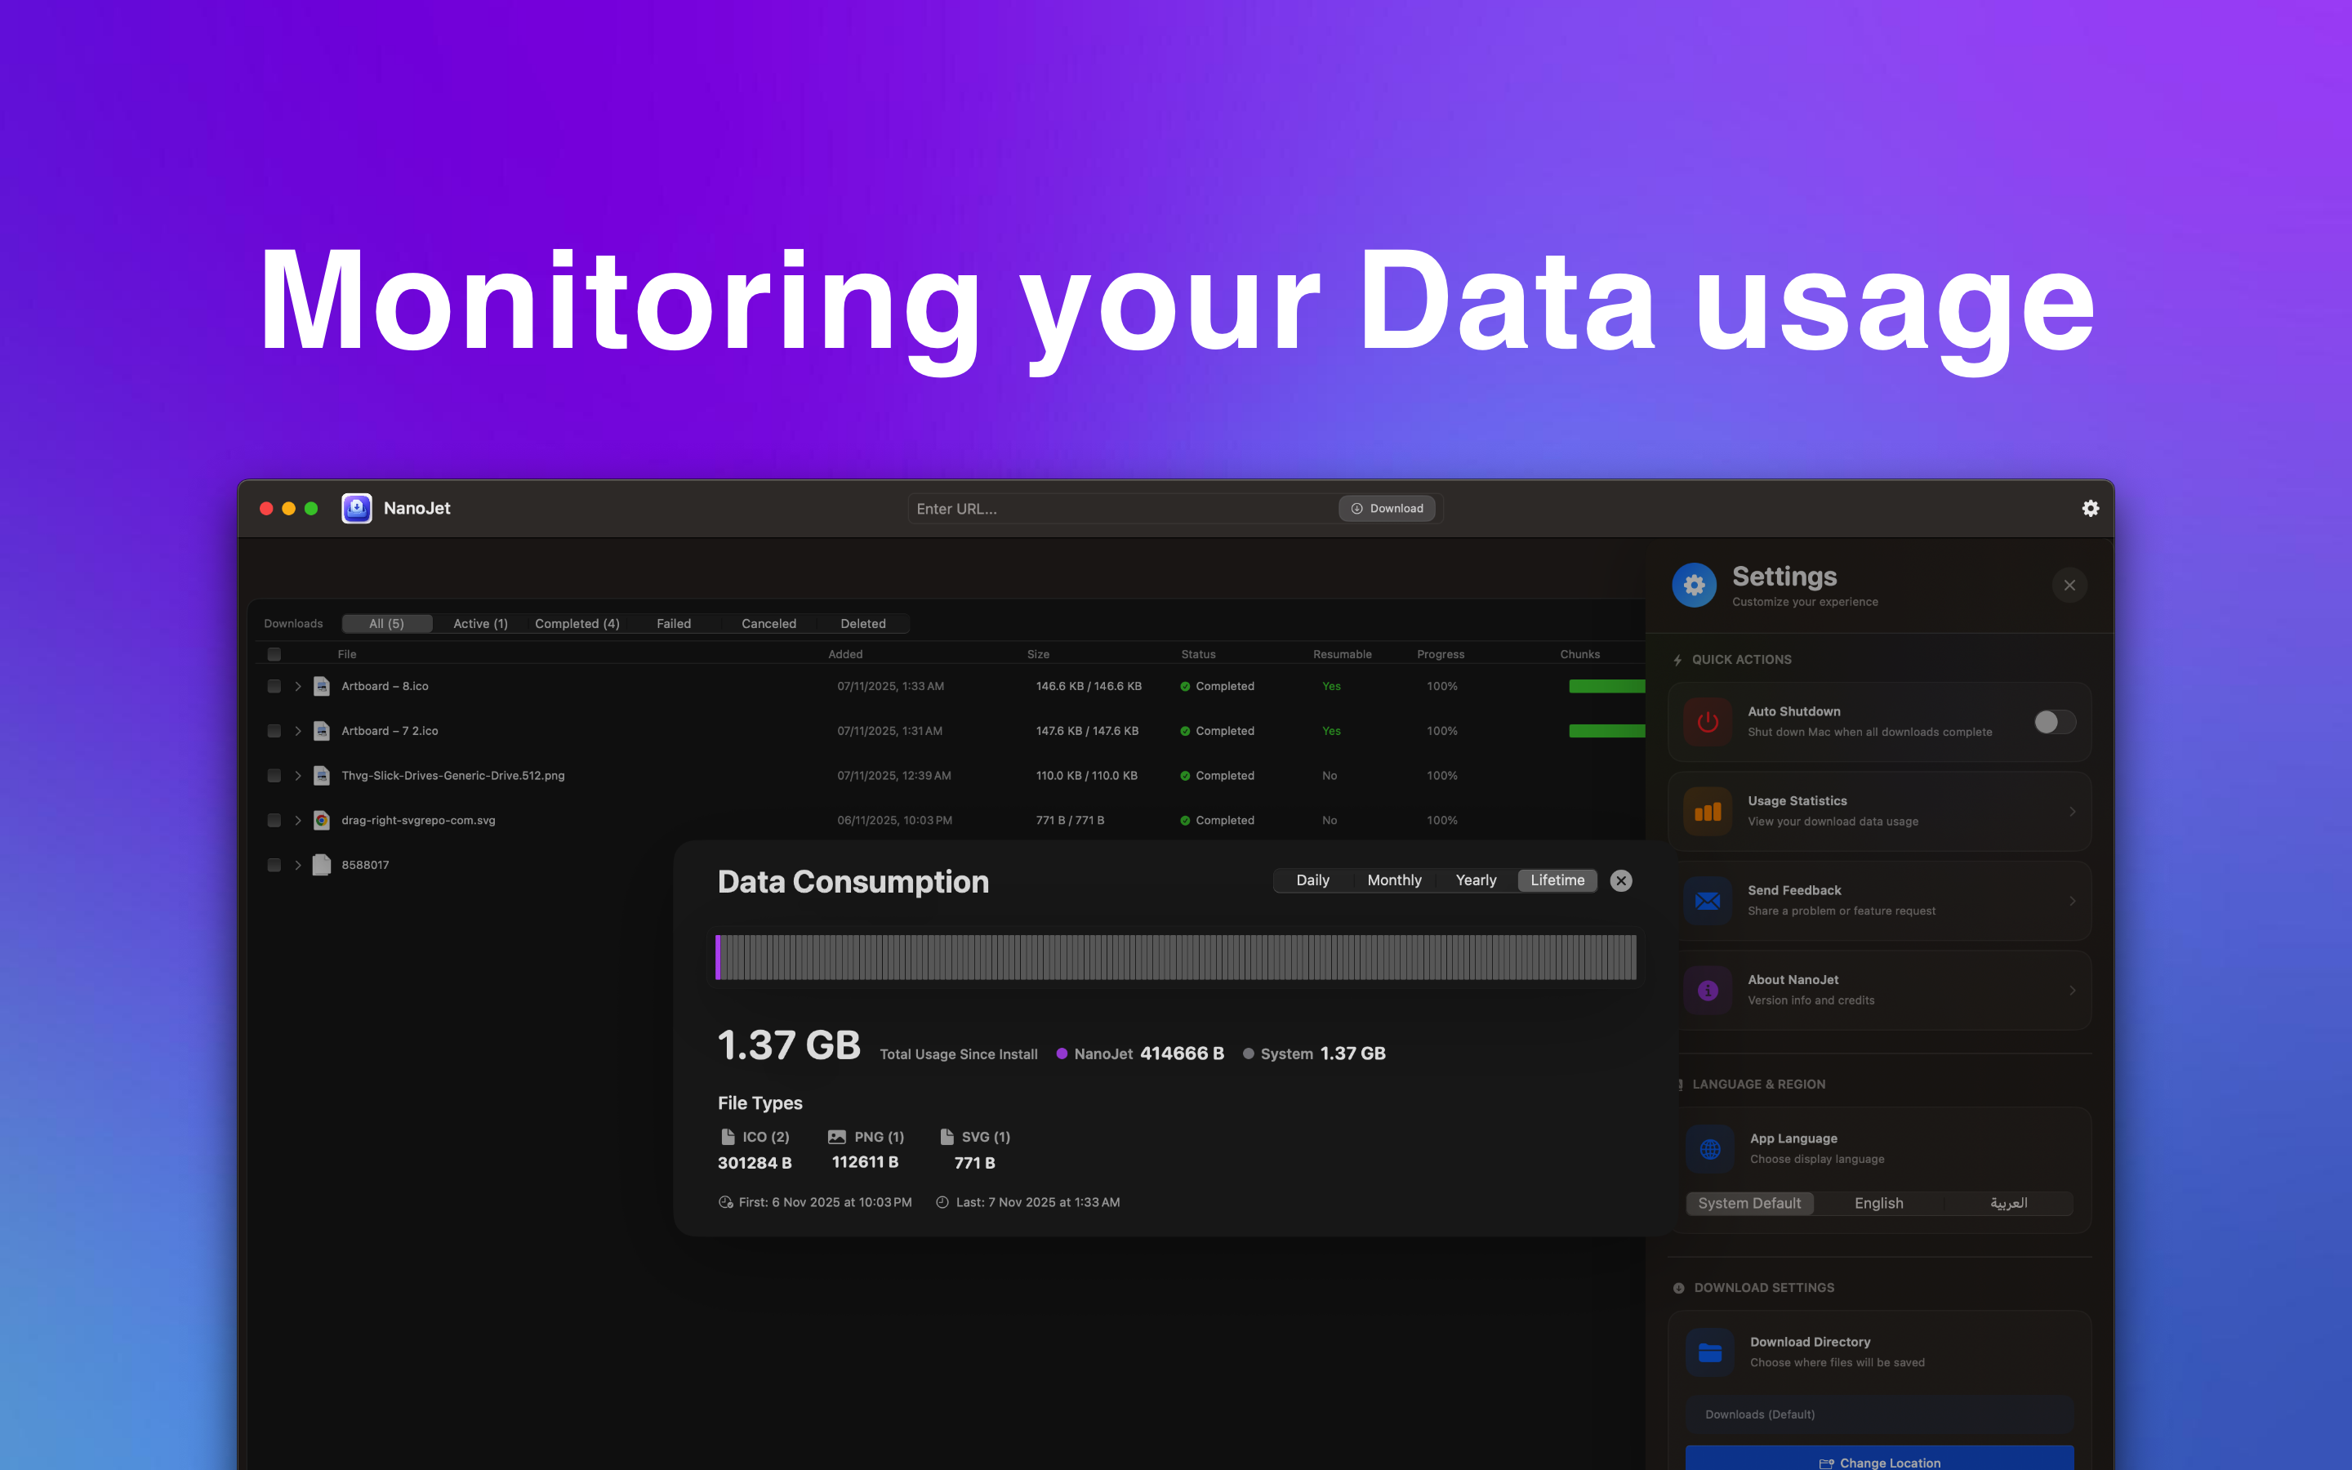Click the green chunks bar for Artboard – 7 2.ico

(x=1607, y=731)
